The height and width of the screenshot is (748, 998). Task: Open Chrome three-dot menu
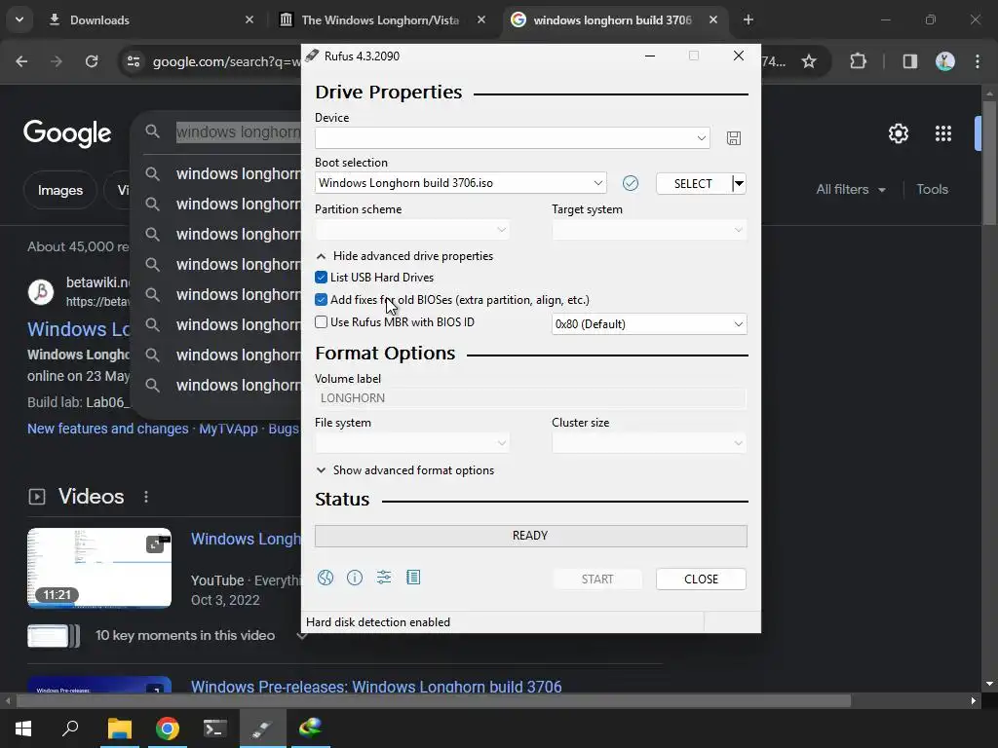point(978,61)
